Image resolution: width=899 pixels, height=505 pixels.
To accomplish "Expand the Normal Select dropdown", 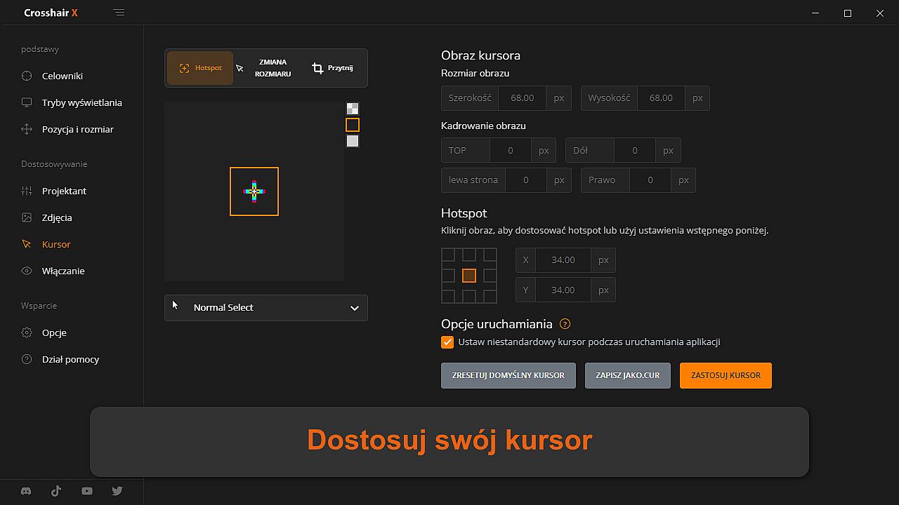I will 266,308.
